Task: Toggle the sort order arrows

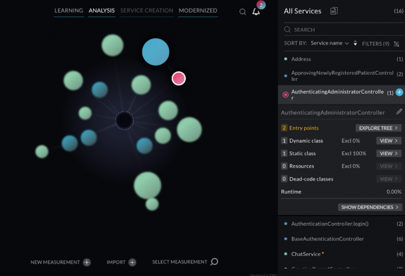Action: (355, 43)
